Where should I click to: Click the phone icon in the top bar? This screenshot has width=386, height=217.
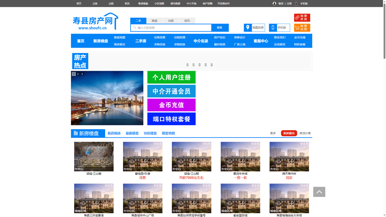tap(296, 3)
